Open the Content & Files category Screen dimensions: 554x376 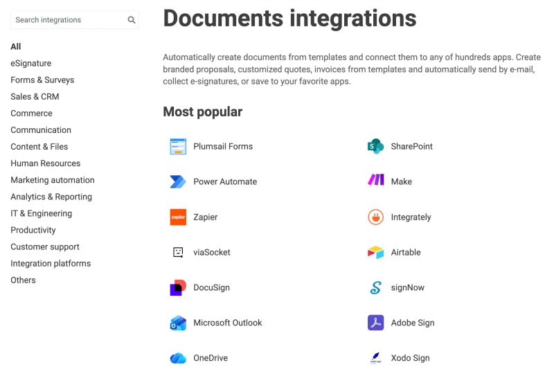[x=39, y=147]
